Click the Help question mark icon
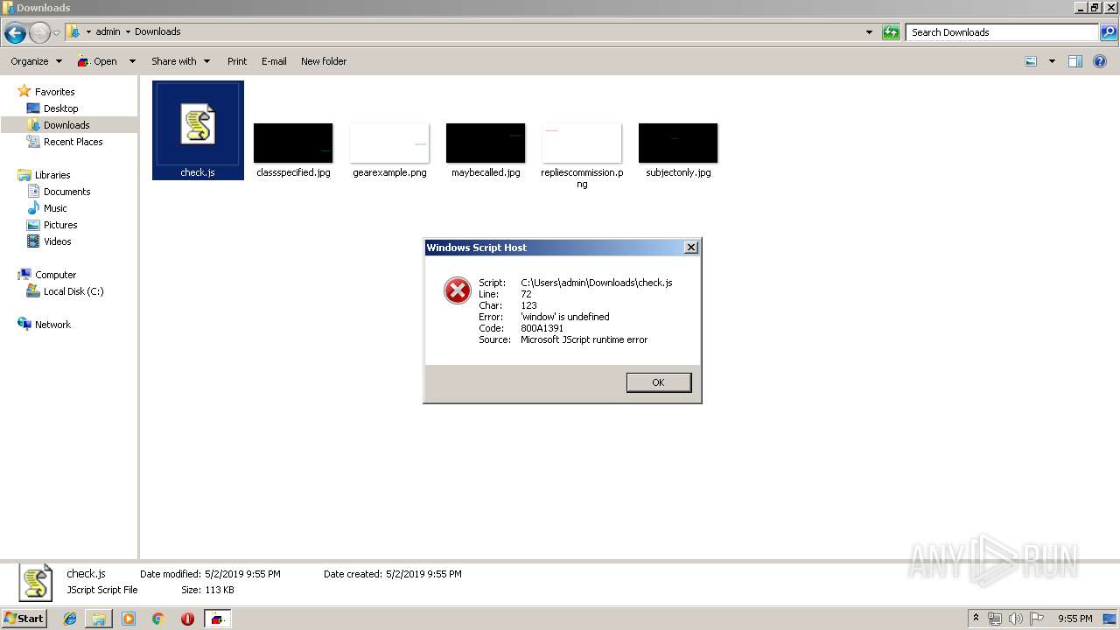This screenshot has height=630, width=1120. [x=1101, y=61]
